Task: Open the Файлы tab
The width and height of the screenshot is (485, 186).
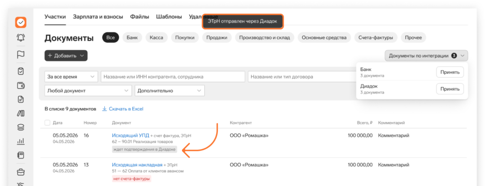Action: click(x=140, y=17)
